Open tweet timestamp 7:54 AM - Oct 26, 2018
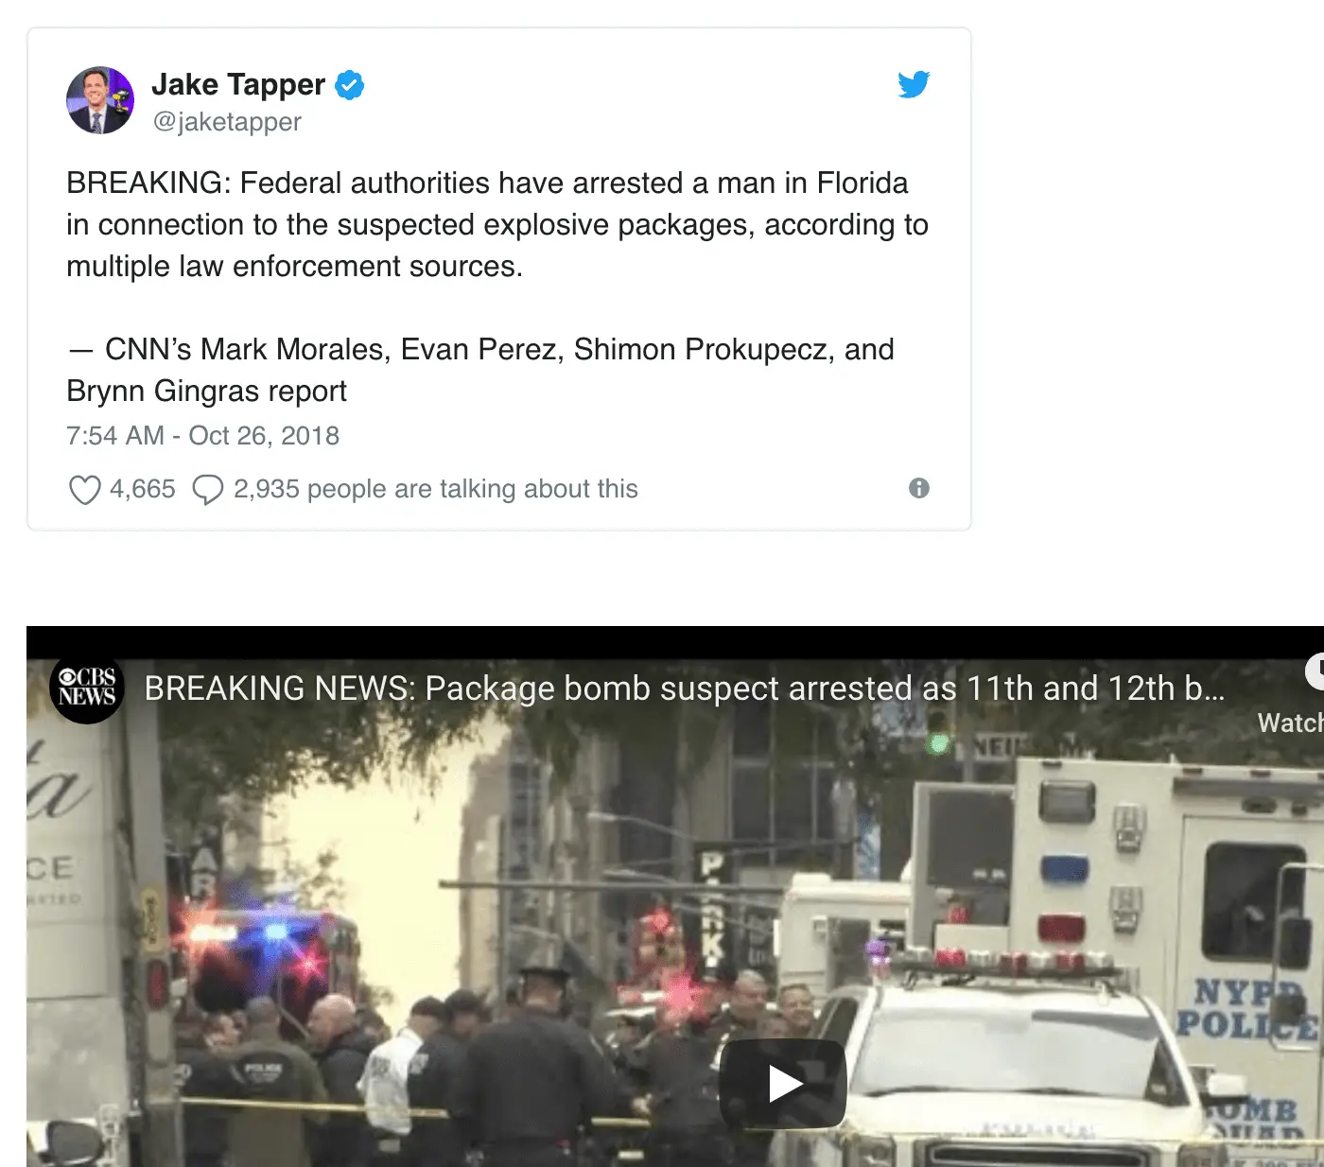The height and width of the screenshot is (1167, 1324). pyautogui.click(x=202, y=436)
